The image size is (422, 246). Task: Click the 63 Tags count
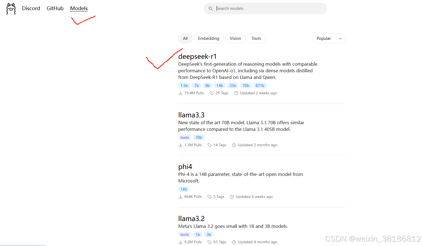220,242
